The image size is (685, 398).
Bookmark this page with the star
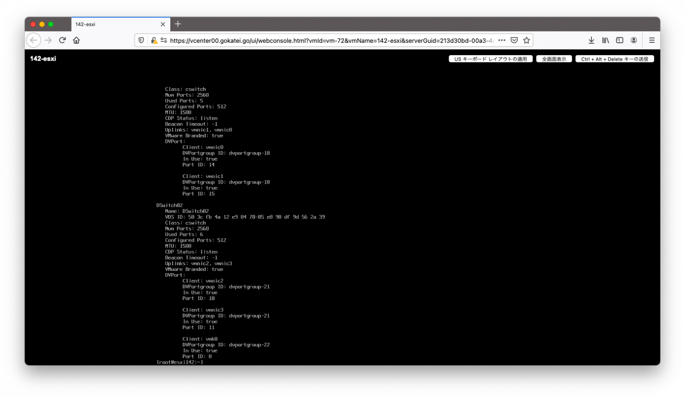[x=526, y=40]
